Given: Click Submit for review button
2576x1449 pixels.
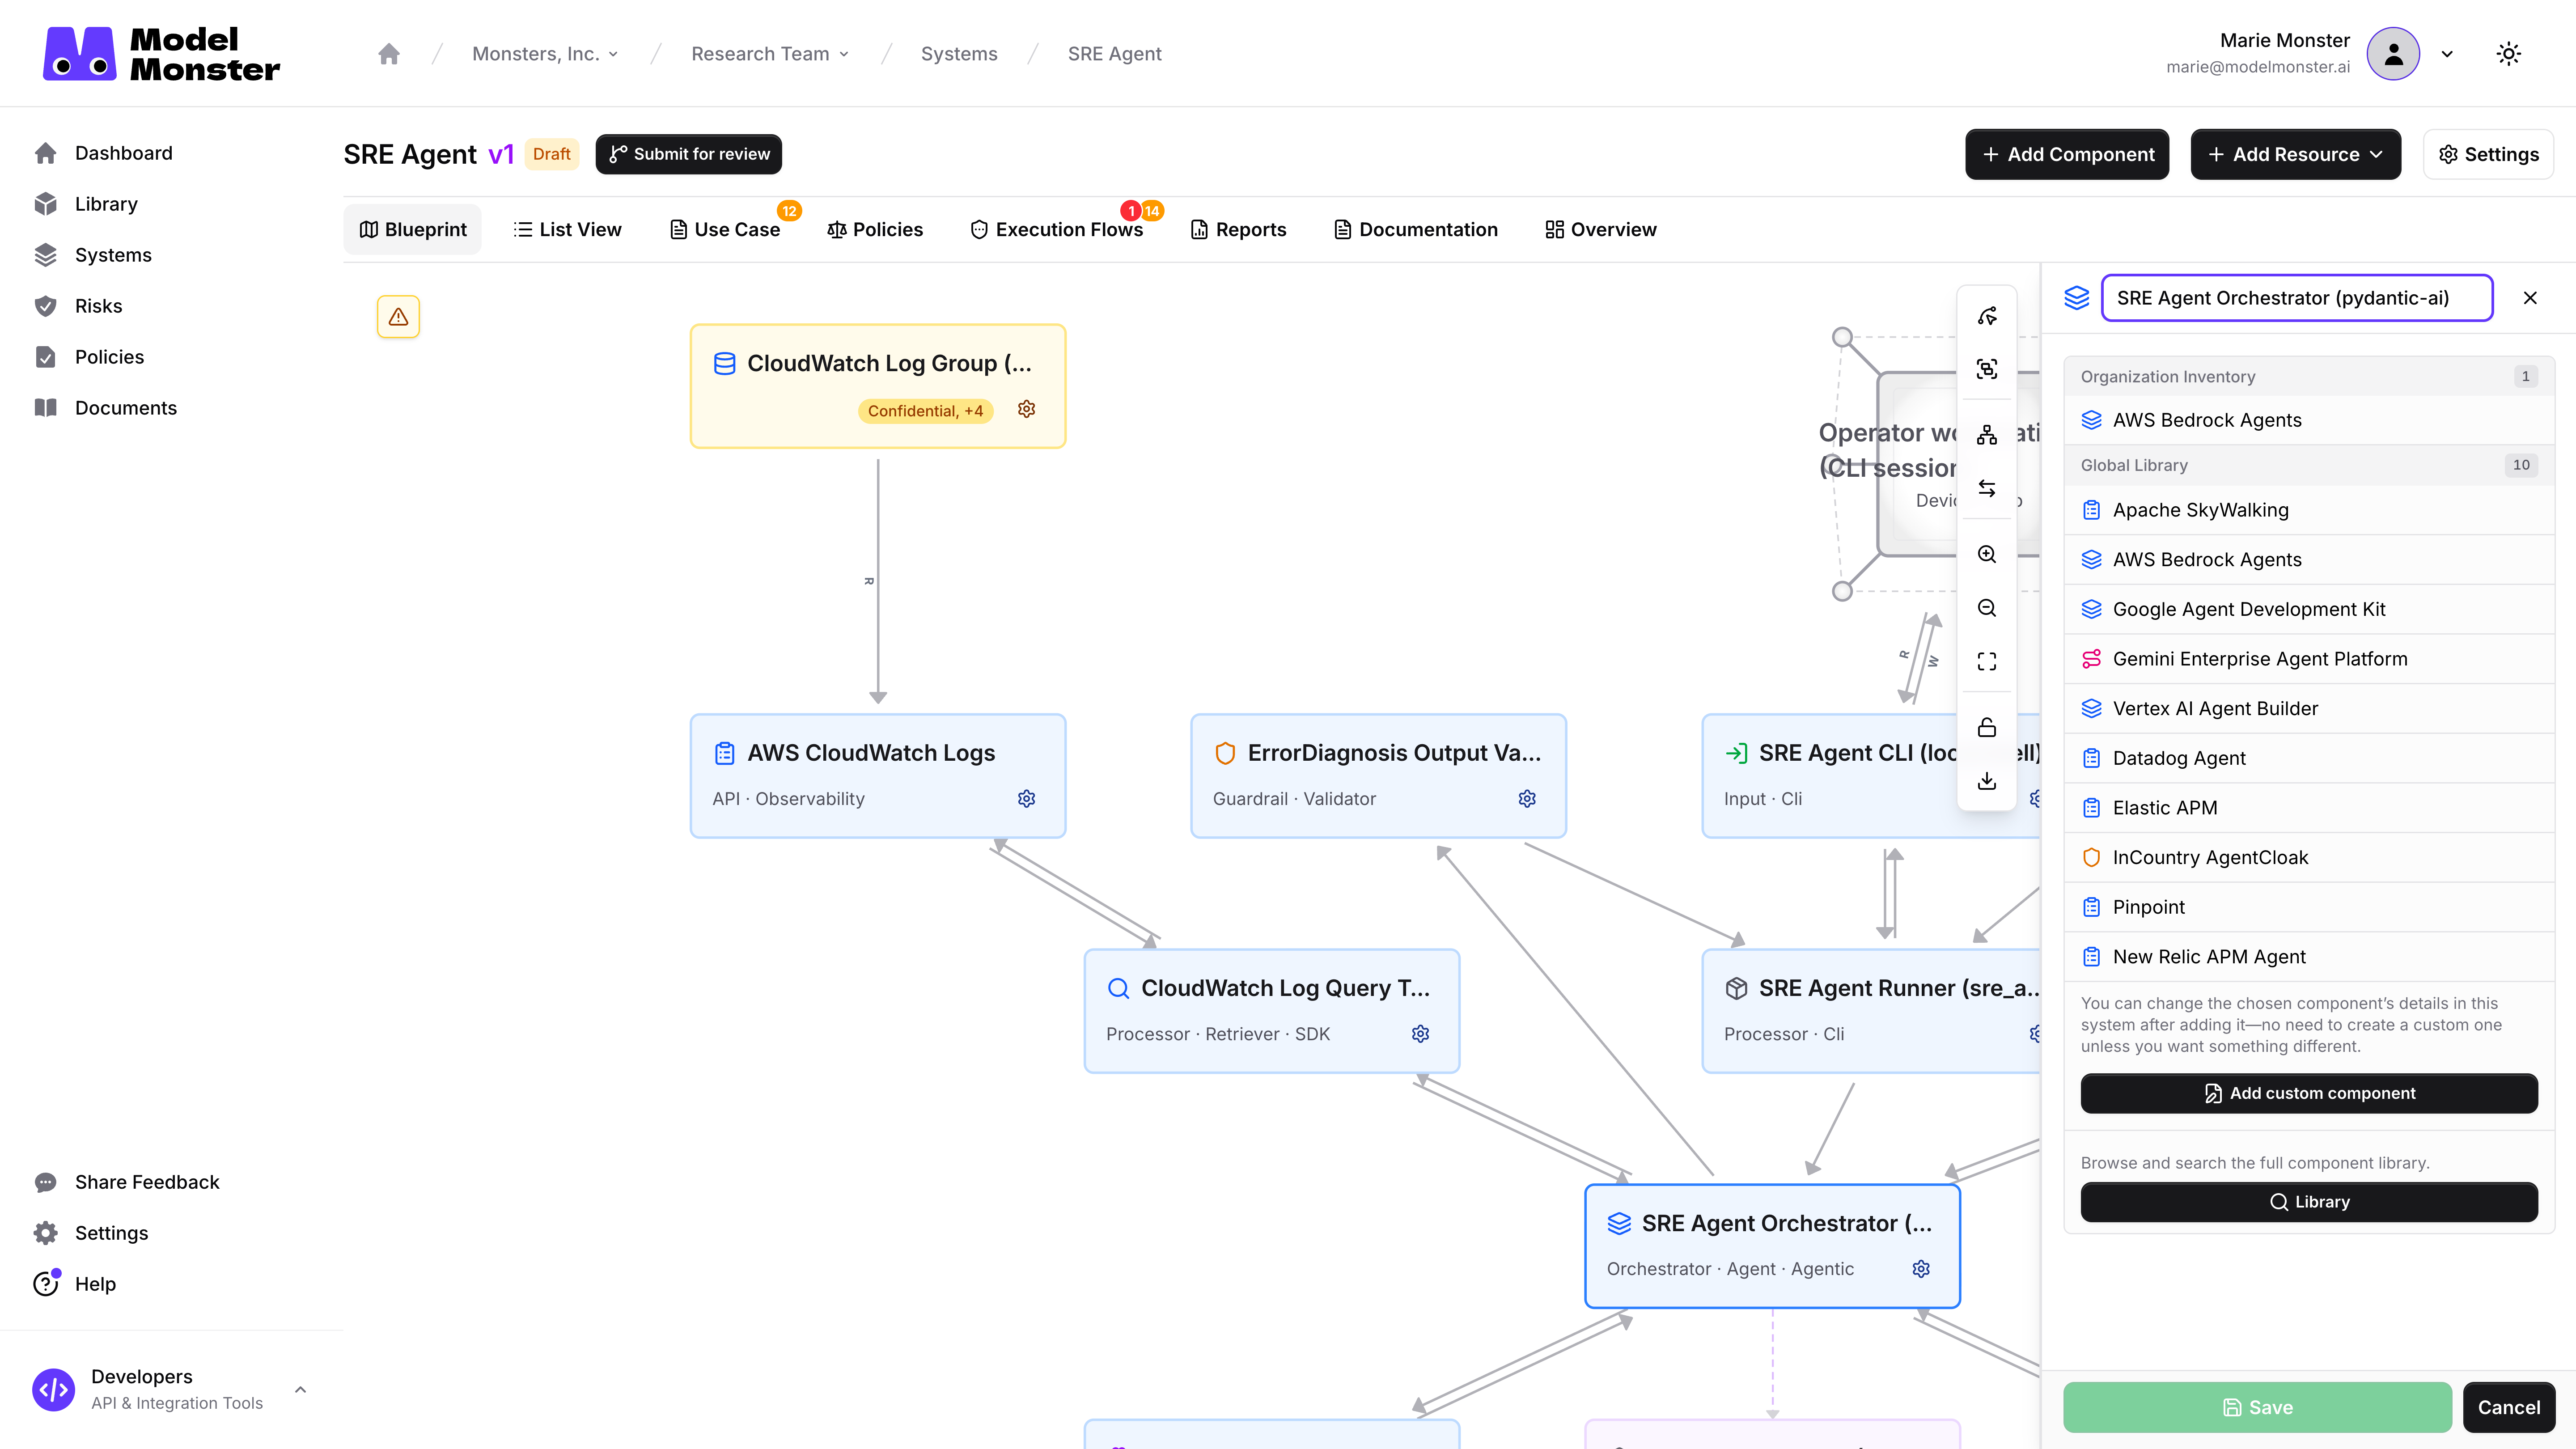Looking at the screenshot, I should [689, 154].
